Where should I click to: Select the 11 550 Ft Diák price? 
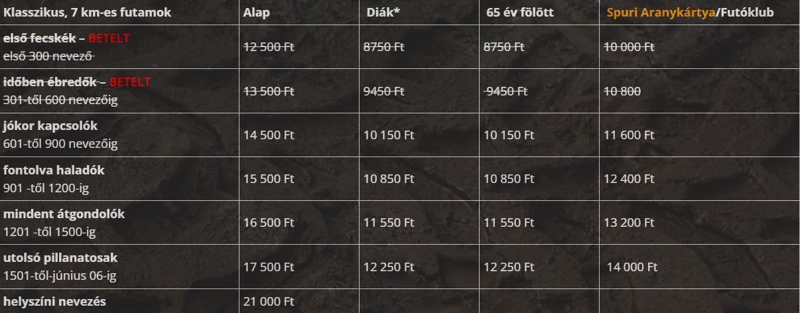point(389,223)
